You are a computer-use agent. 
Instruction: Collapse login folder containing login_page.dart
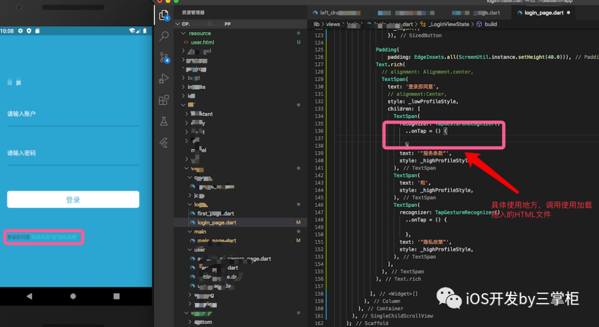[190, 205]
